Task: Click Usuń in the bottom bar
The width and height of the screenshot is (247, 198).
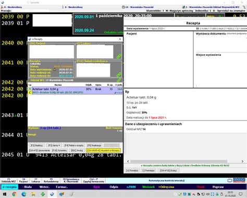Action: [x=201, y=187]
